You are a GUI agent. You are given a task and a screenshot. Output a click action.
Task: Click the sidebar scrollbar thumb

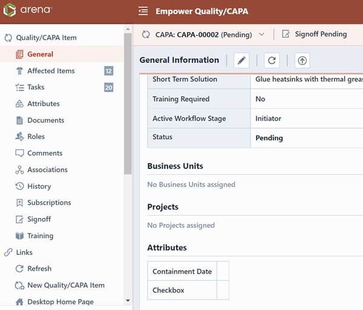128,104
